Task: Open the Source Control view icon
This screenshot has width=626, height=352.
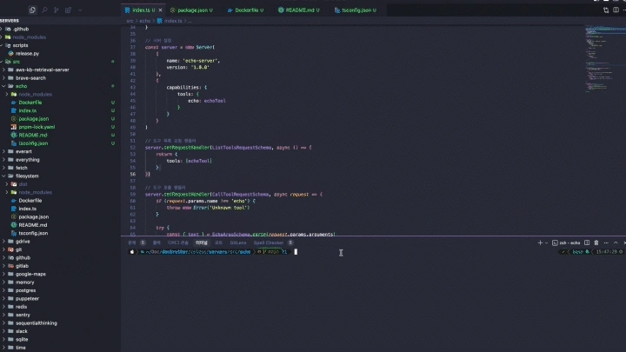Action: [x=57, y=10]
